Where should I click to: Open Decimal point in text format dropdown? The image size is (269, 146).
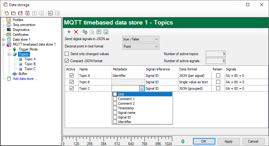pos(141,47)
